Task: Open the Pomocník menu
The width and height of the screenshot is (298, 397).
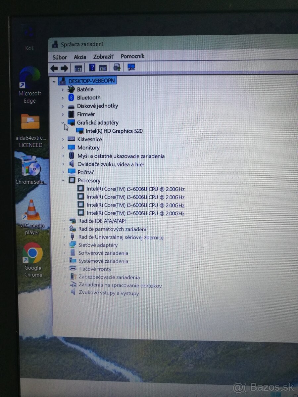Action: coord(132,56)
